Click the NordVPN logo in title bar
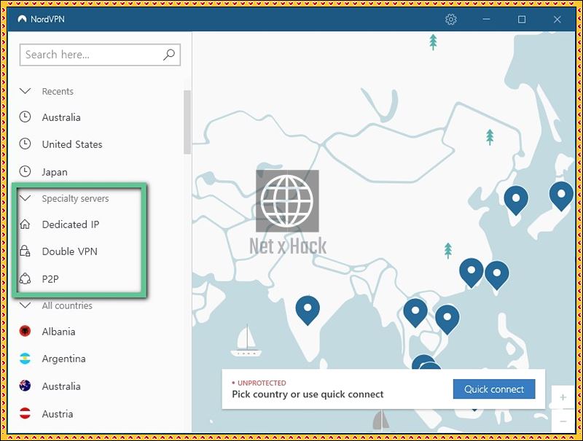 pos(23,19)
